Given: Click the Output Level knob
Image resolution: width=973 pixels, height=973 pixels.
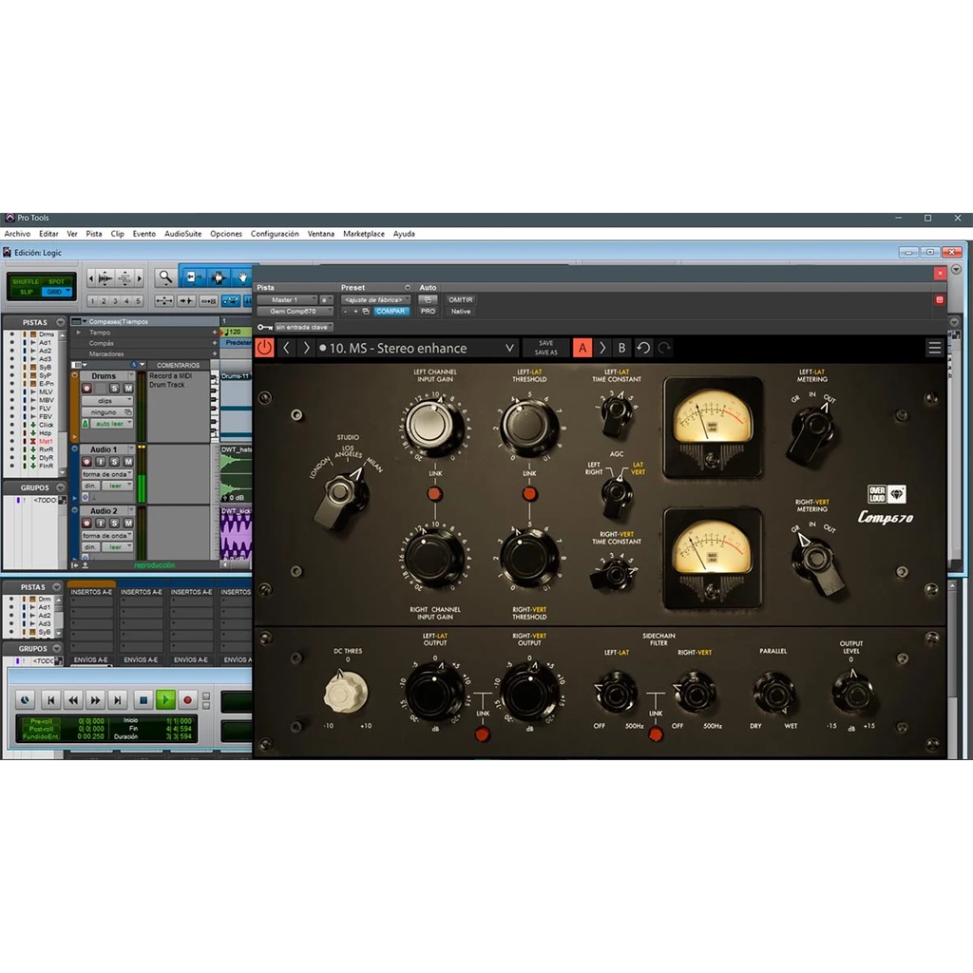Looking at the screenshot, I should coord(852,693).
